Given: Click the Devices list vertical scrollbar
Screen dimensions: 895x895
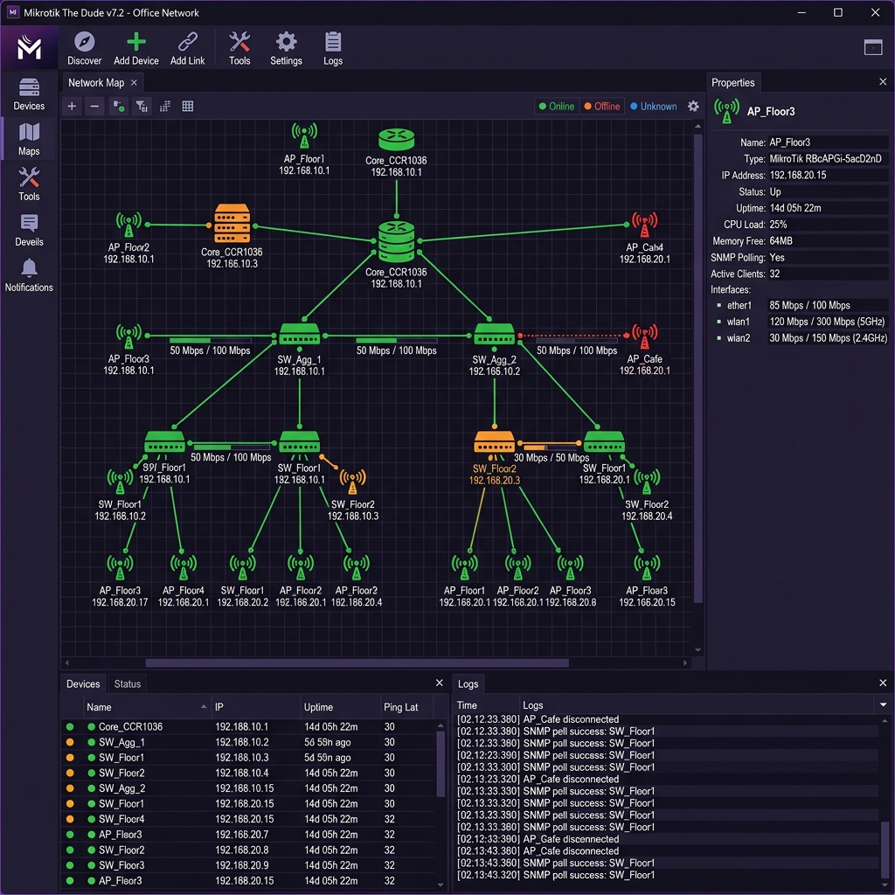Looking at the screenshot, I should (x=441, y=764).
